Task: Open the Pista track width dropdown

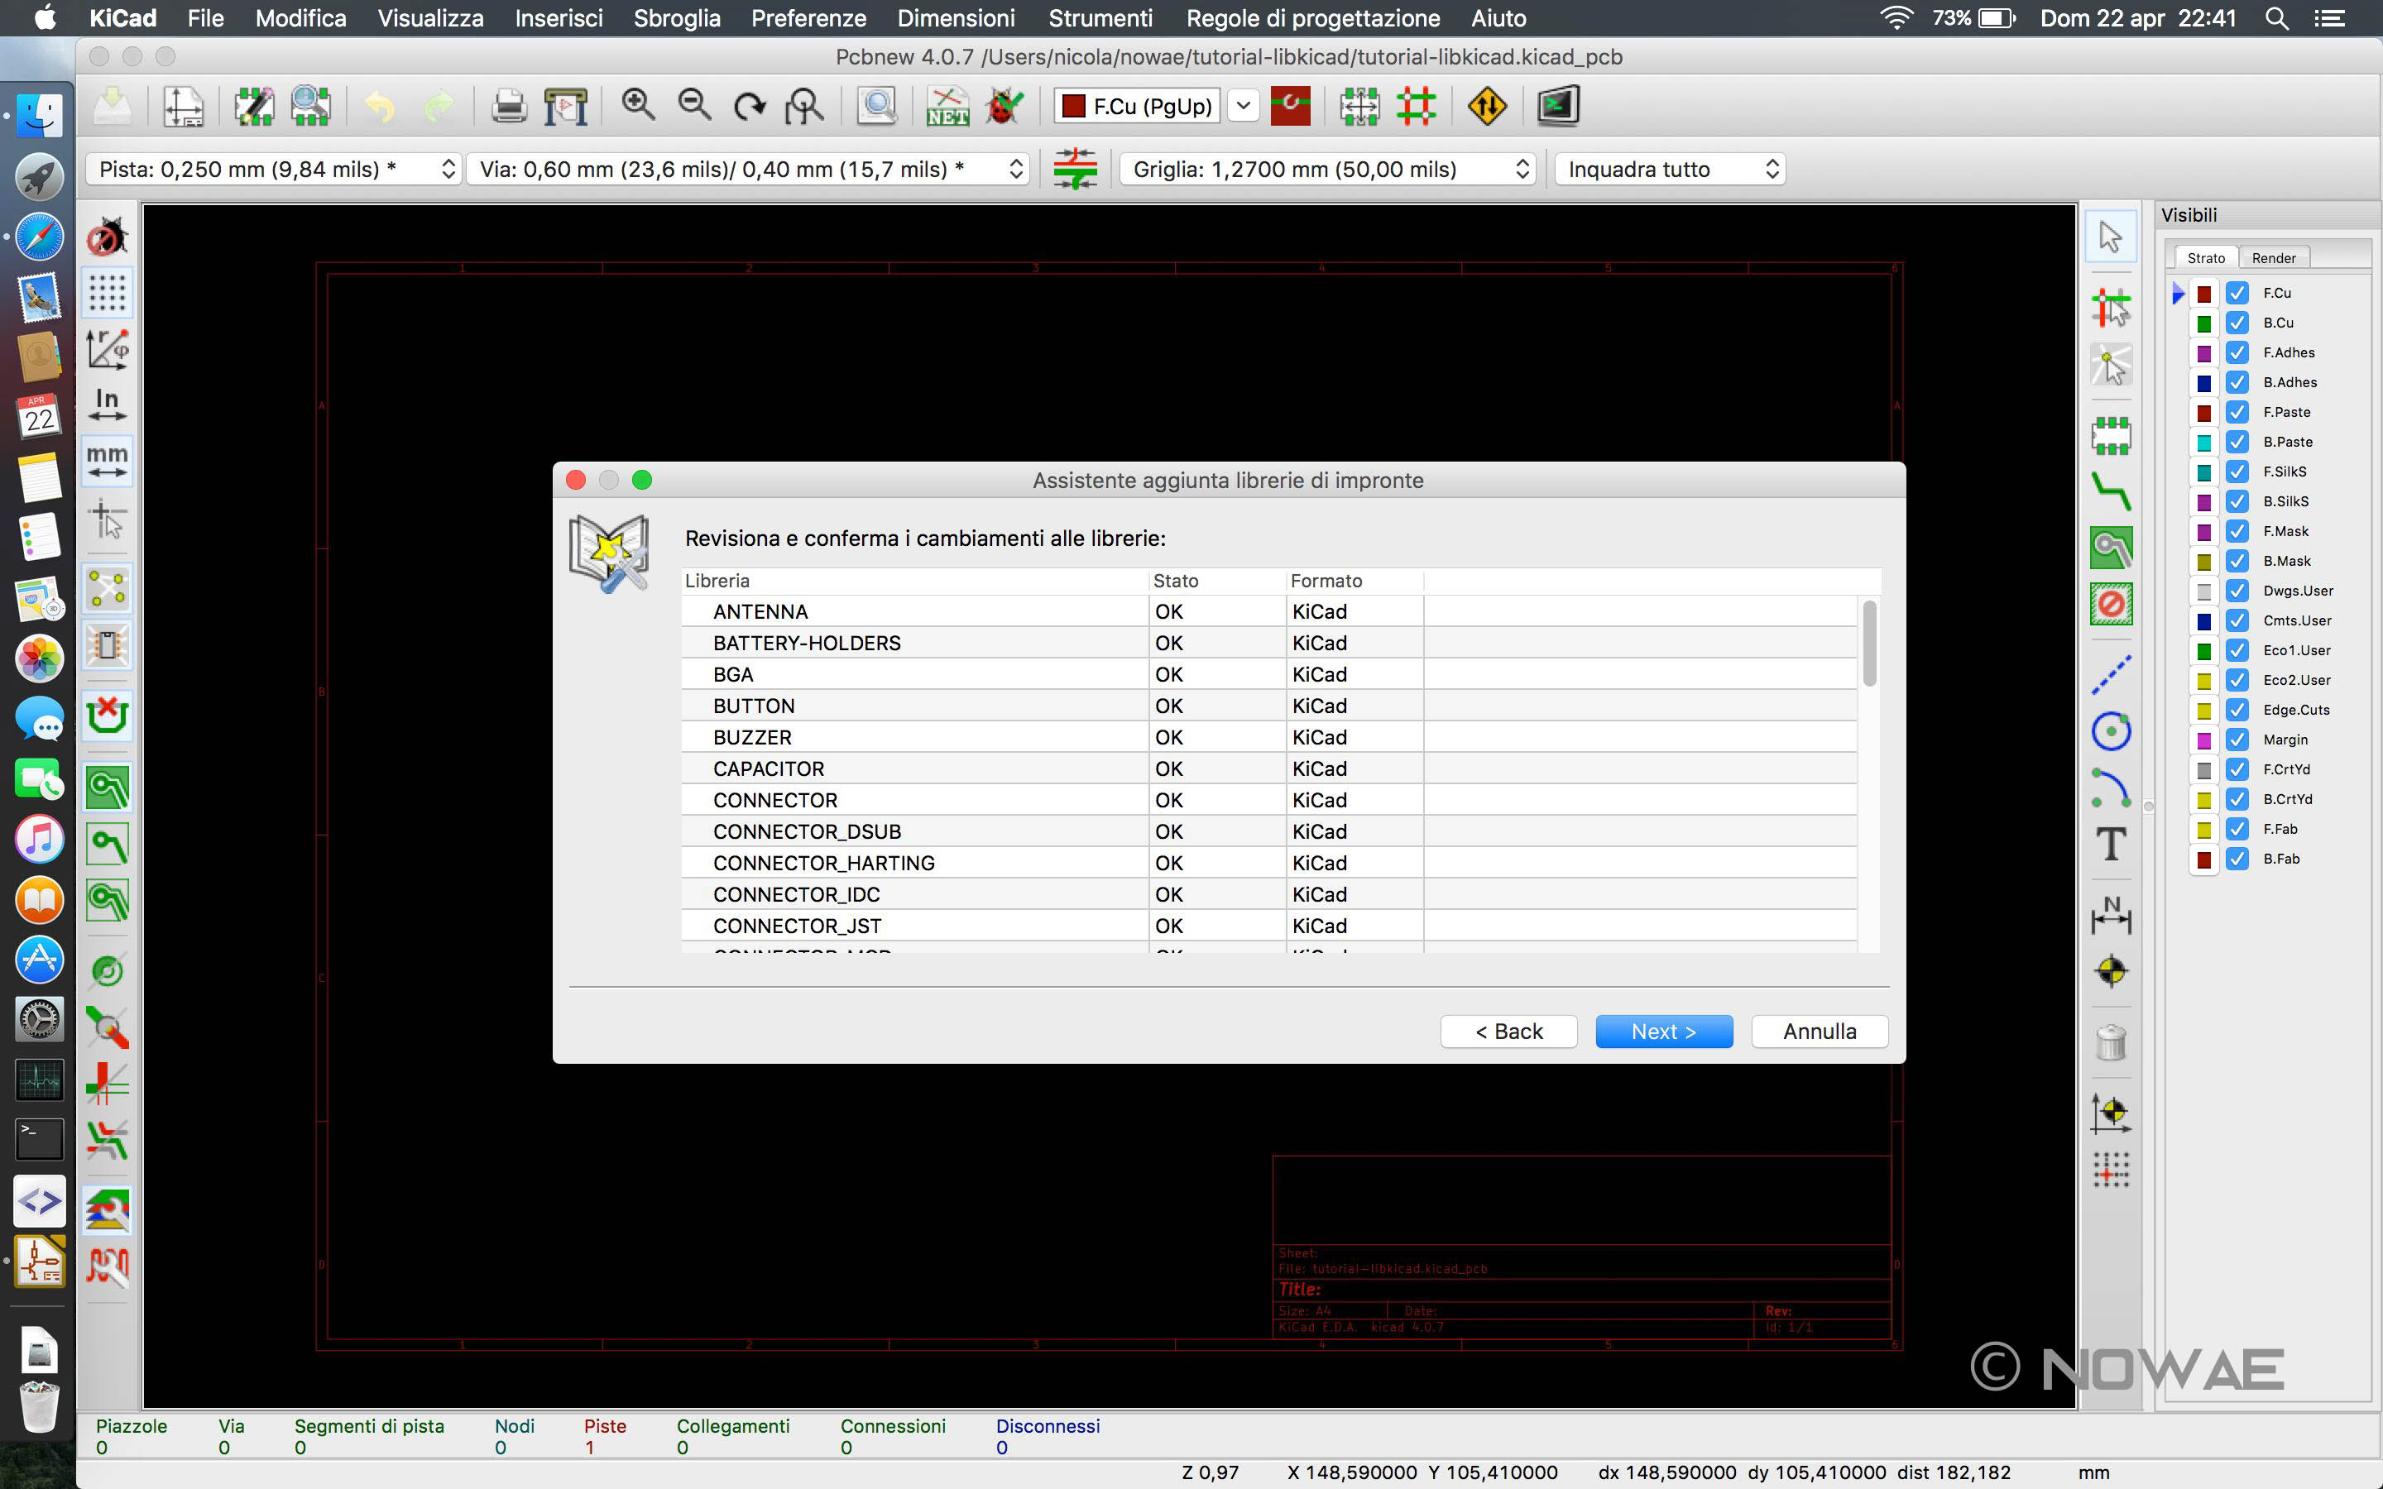Action: click(x=274, y=170)
